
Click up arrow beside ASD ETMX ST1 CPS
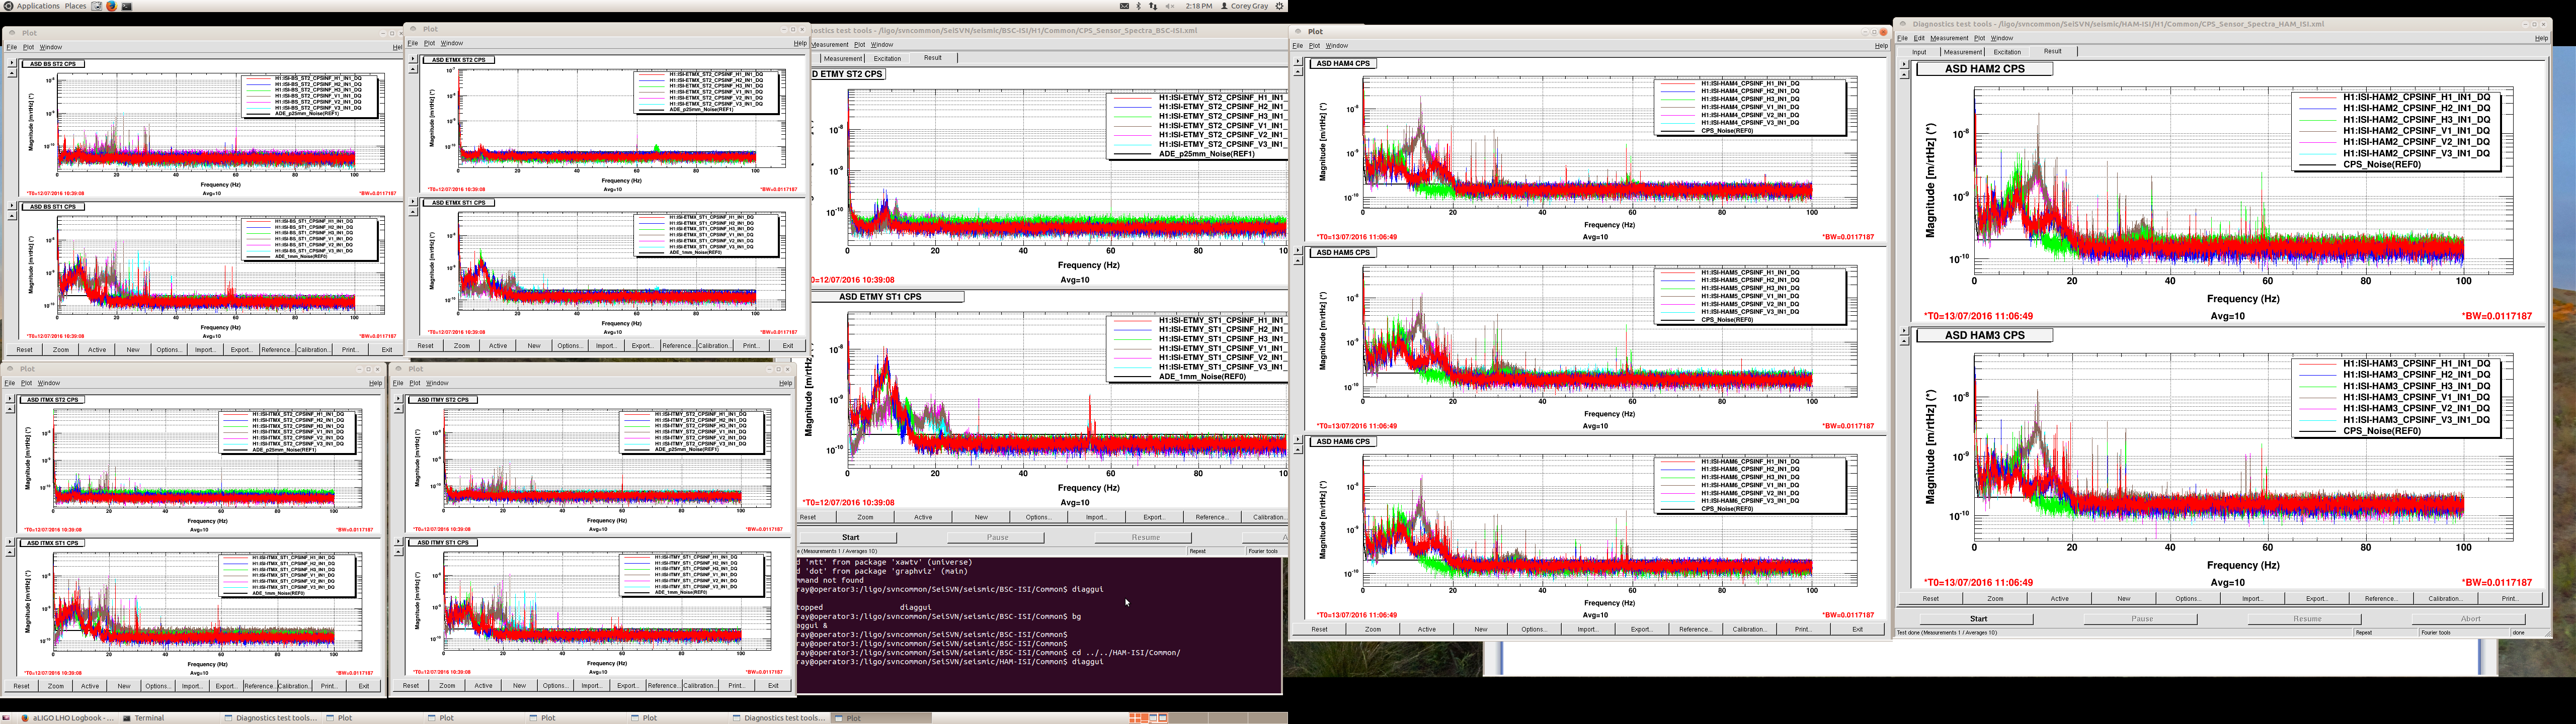[x=413, y=212]
